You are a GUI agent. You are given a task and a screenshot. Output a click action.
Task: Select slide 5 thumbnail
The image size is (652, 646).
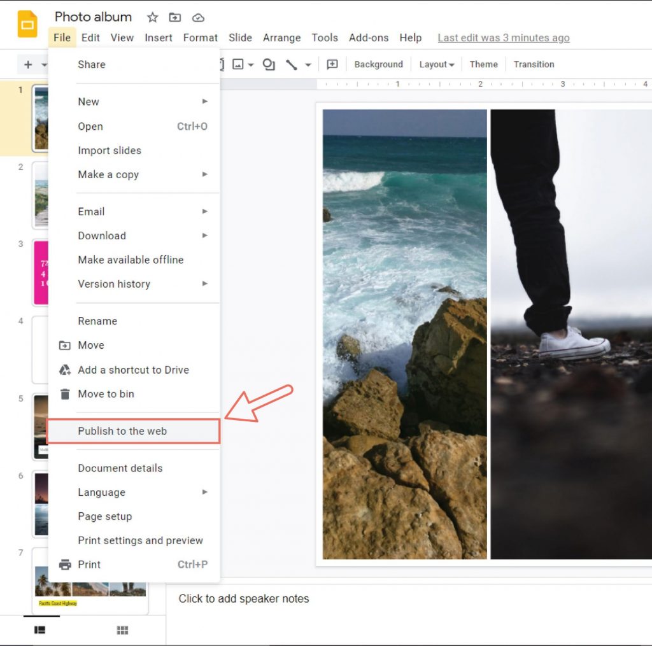[x=40, y=427]
